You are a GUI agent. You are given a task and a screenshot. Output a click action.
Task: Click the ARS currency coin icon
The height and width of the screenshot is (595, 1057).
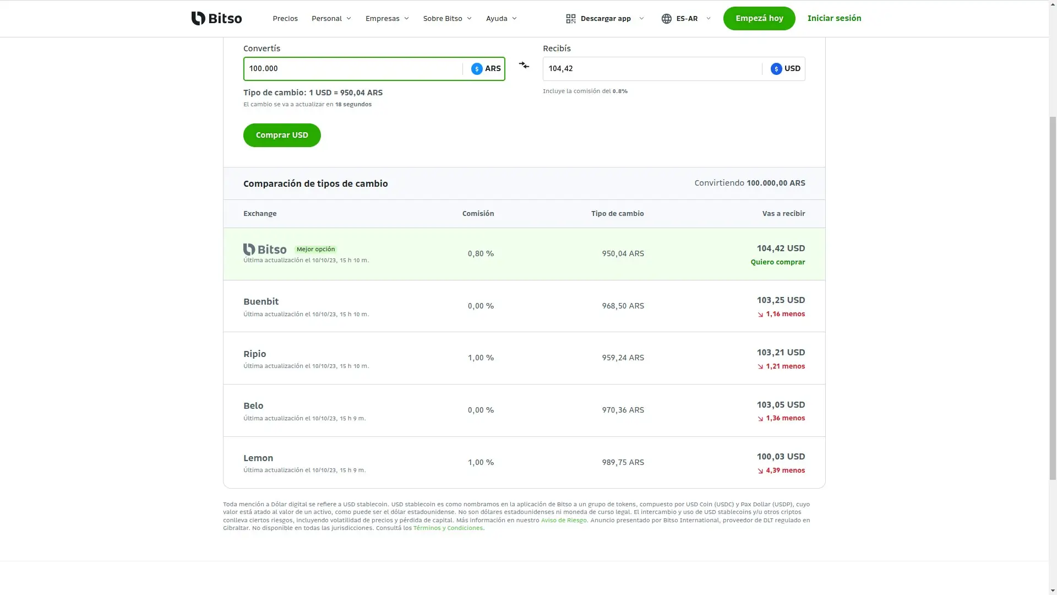pos(477,69)
